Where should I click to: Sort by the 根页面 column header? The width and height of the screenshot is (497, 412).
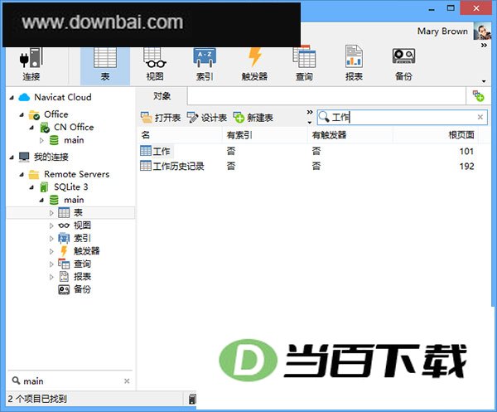click(x=437, y=135)
